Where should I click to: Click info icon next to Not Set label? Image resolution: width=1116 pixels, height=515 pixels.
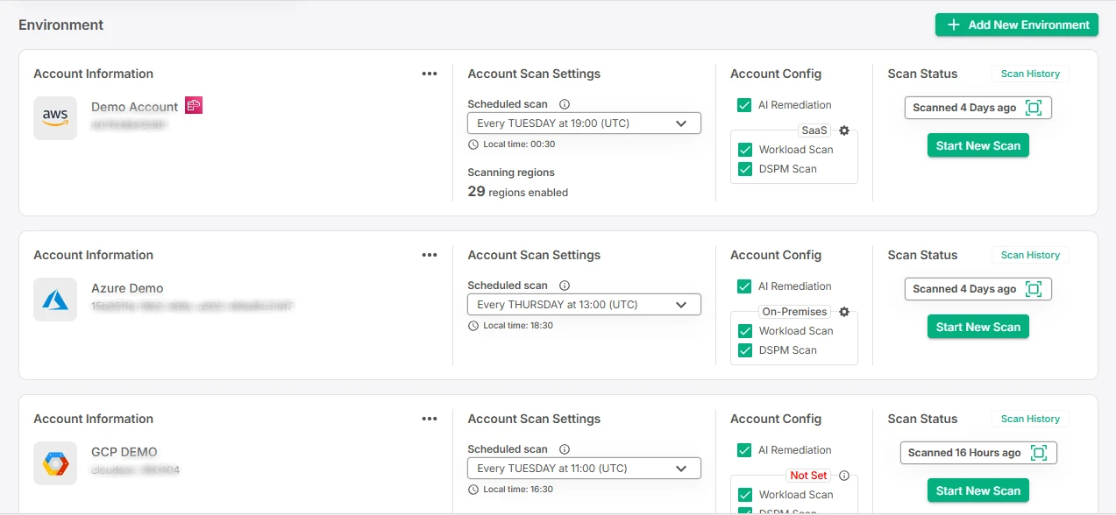click(844, 476)
